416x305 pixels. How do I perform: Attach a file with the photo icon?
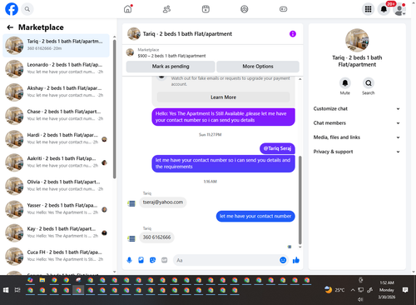pyautogui.click(x=141, y=260)
